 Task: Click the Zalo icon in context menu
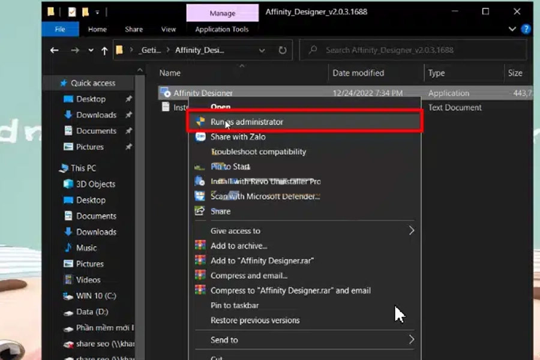click(x=200, y=137)
